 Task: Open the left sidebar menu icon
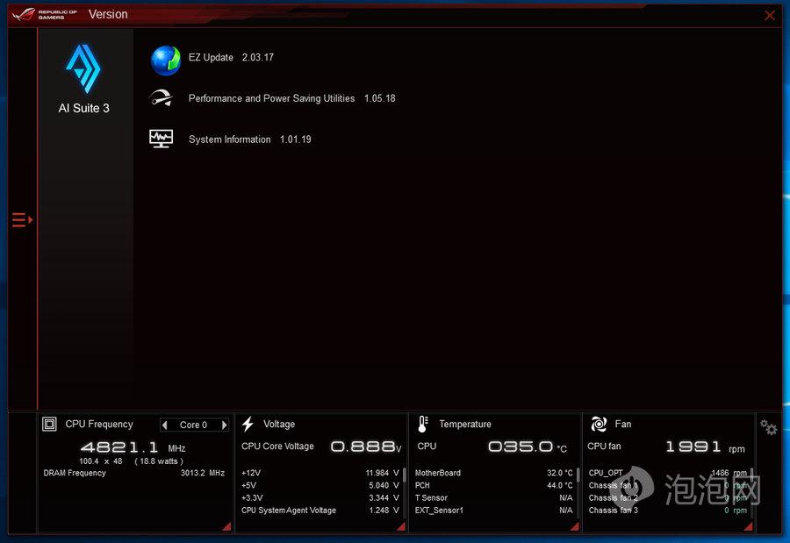click(22, 220)
